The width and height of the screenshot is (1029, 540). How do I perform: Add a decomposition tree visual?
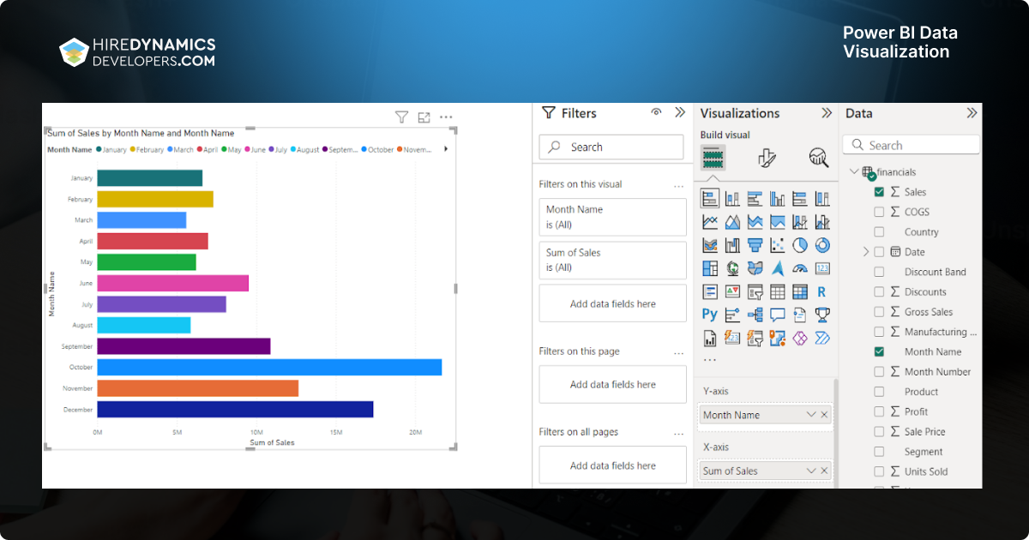tap(755, 315)
